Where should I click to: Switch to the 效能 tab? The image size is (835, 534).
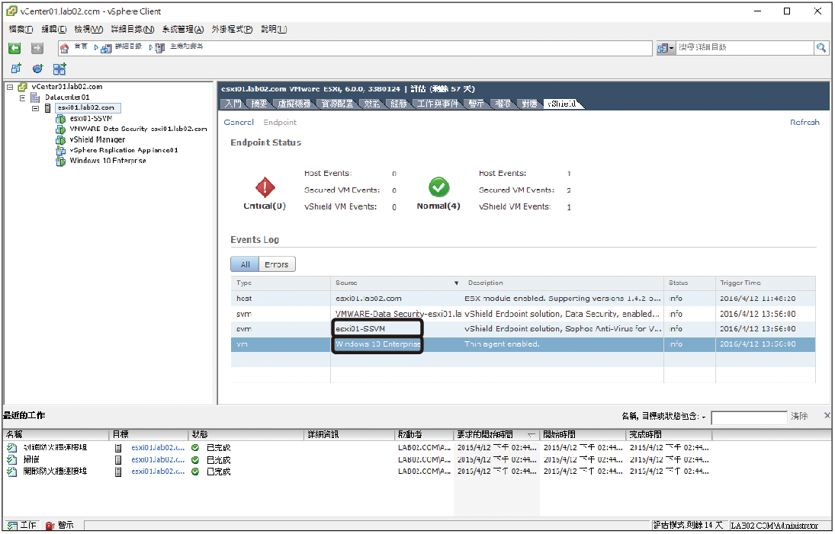tap(372, 104)
